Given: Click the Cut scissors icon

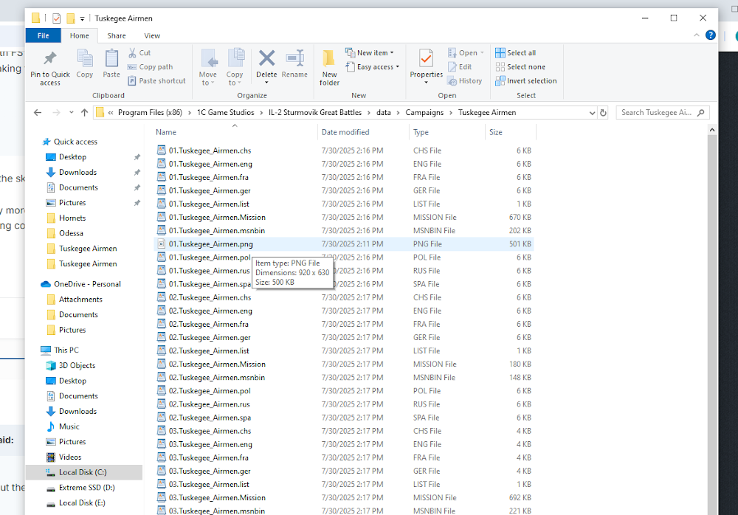Looking at the screenshot, I should (x=133, y=53).
